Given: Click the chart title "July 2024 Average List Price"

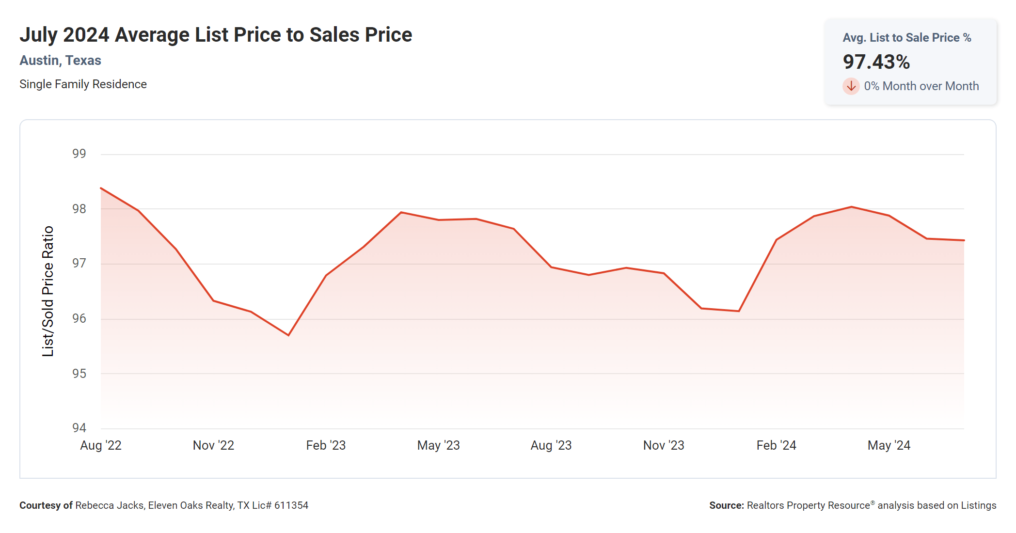Looking at the screenshot, I should coord(216,35).
